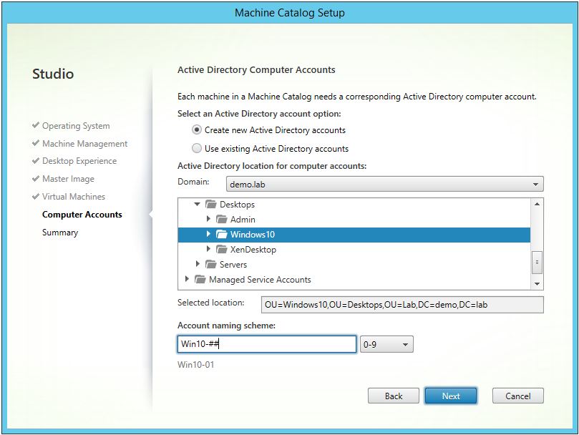579x435 pixels.
Task: Open the Summary step in sidebar
Action: click(x=60, y=233)
